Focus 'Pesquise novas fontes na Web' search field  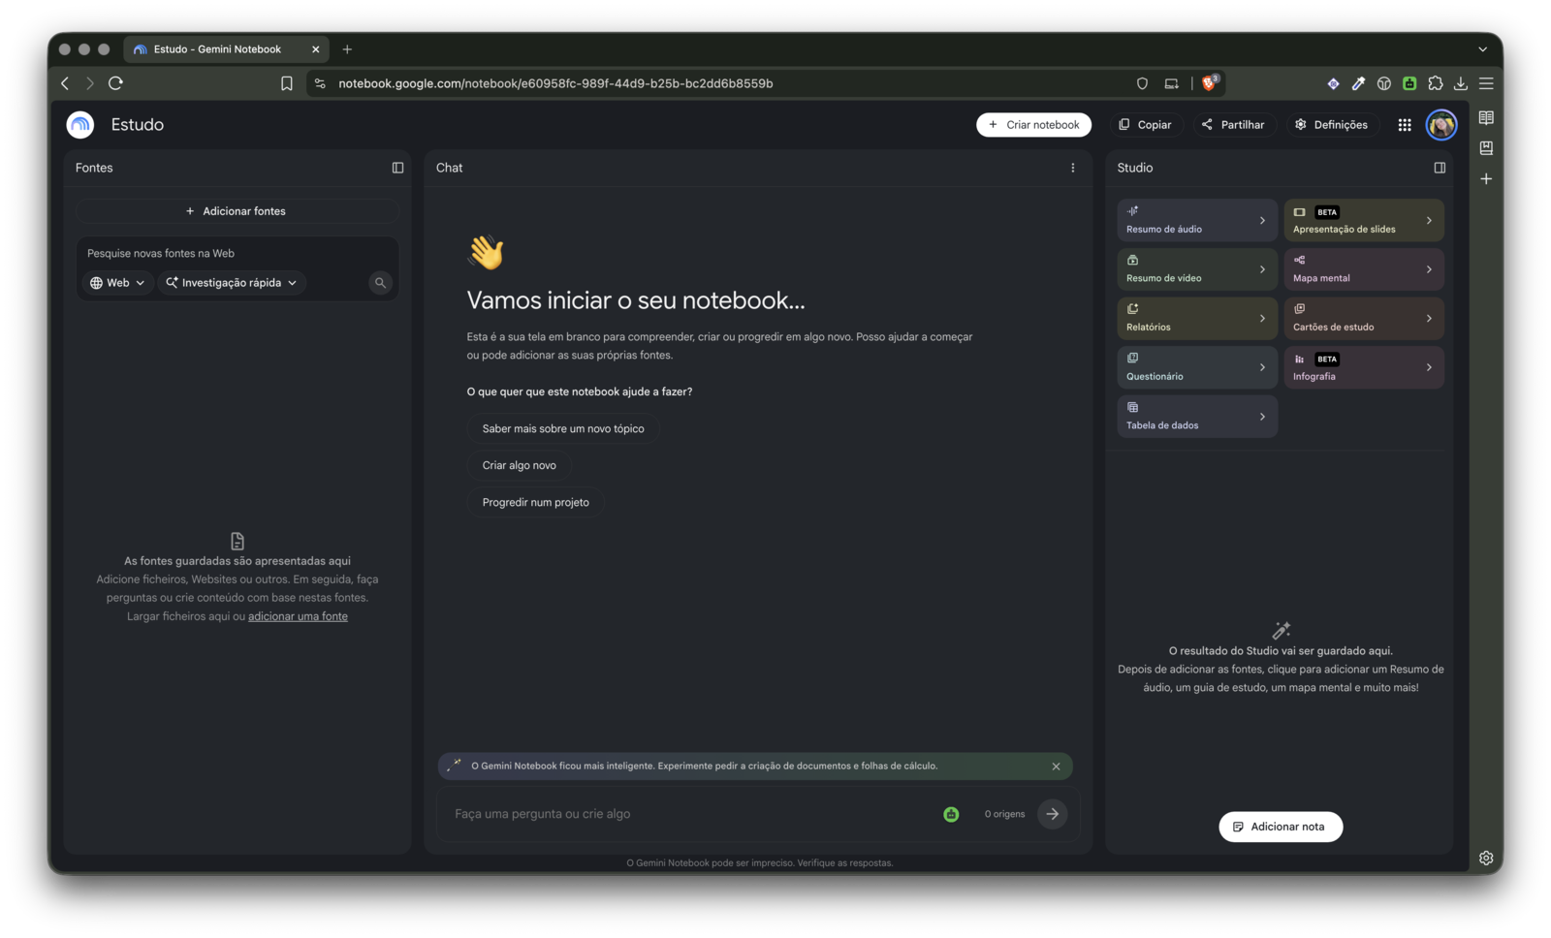pyautogui.click(x=237, y=254)
